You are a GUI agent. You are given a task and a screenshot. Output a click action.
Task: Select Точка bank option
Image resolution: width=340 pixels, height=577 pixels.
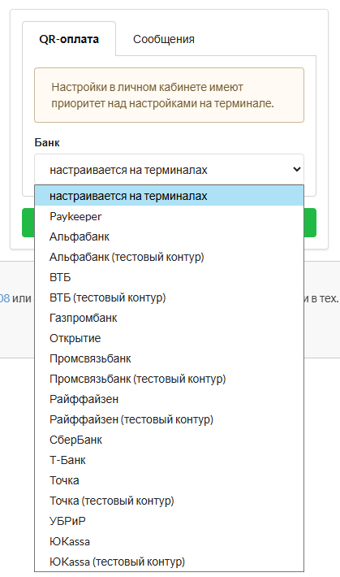tap(169, 480)
